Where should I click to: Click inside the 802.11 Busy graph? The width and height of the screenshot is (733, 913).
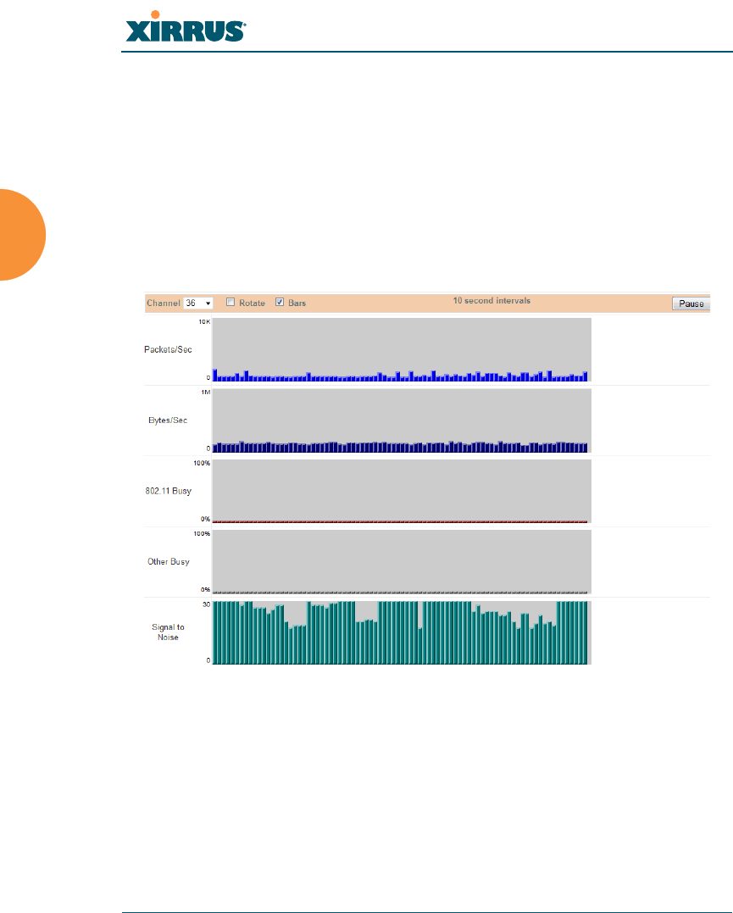tap(402, 492)
